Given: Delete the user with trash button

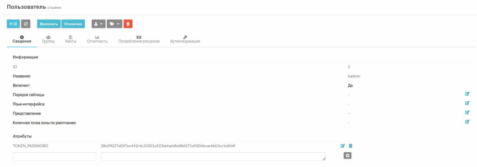Looking at the screenshot, I should pyautogui.click(x=128, y=24).
